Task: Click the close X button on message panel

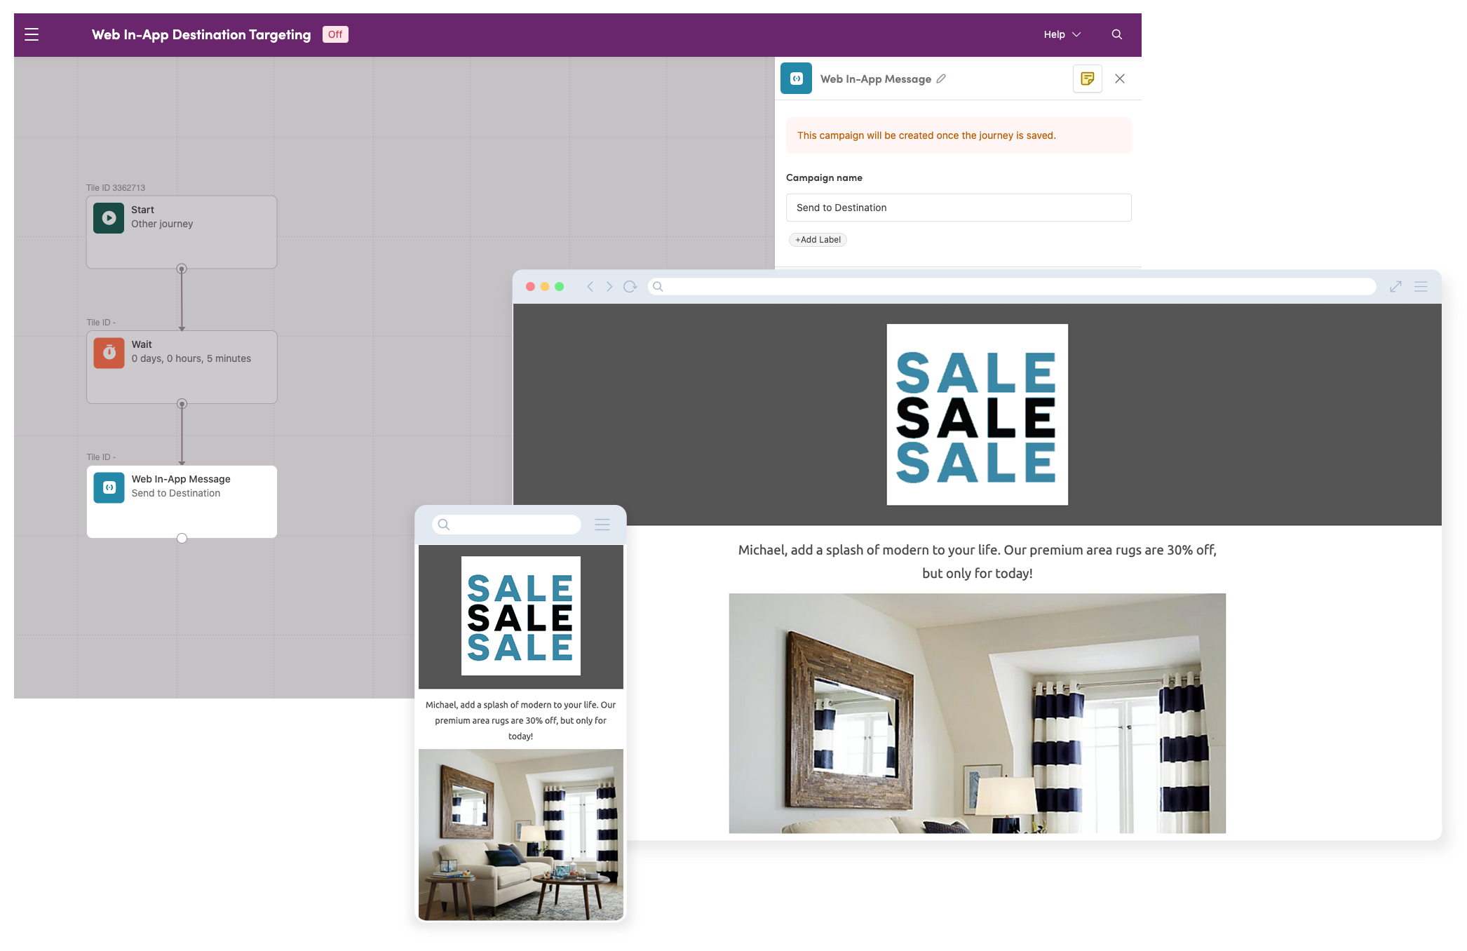Action: 1119,78
